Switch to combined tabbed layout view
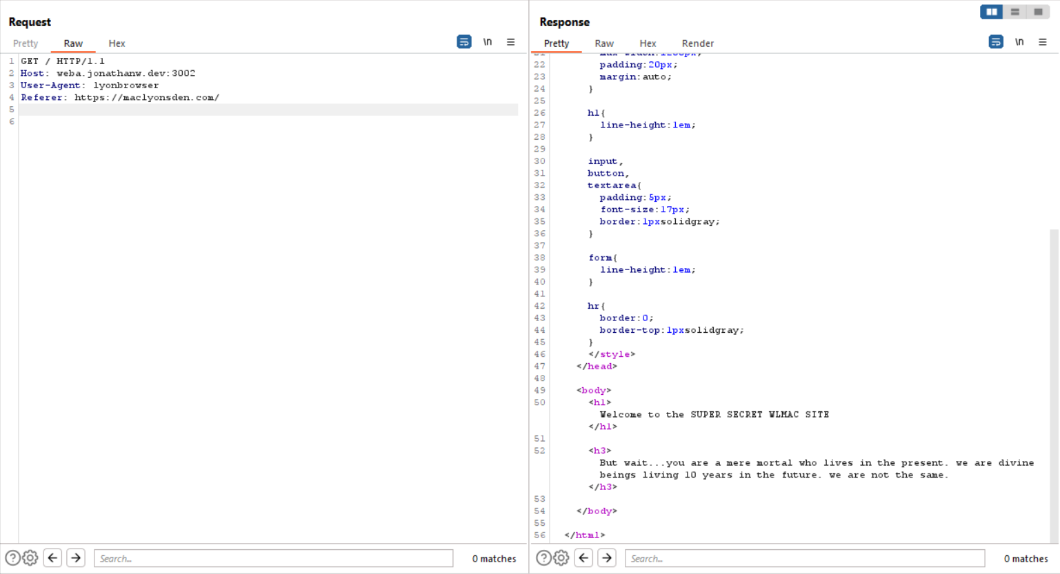This screenshot has width=1060, height=574. 1038,12
